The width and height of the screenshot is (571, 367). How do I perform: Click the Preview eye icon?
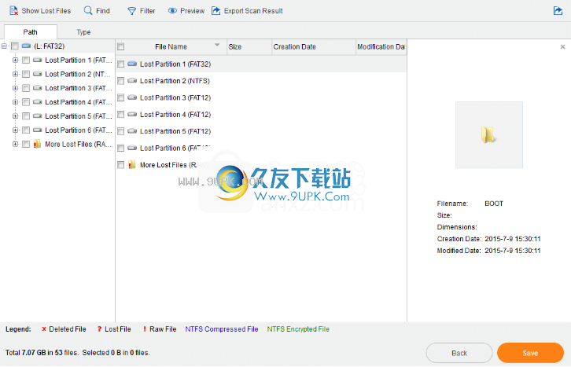172,11
